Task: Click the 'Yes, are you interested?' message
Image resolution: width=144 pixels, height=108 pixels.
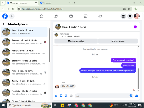Action: click(124, 60)
